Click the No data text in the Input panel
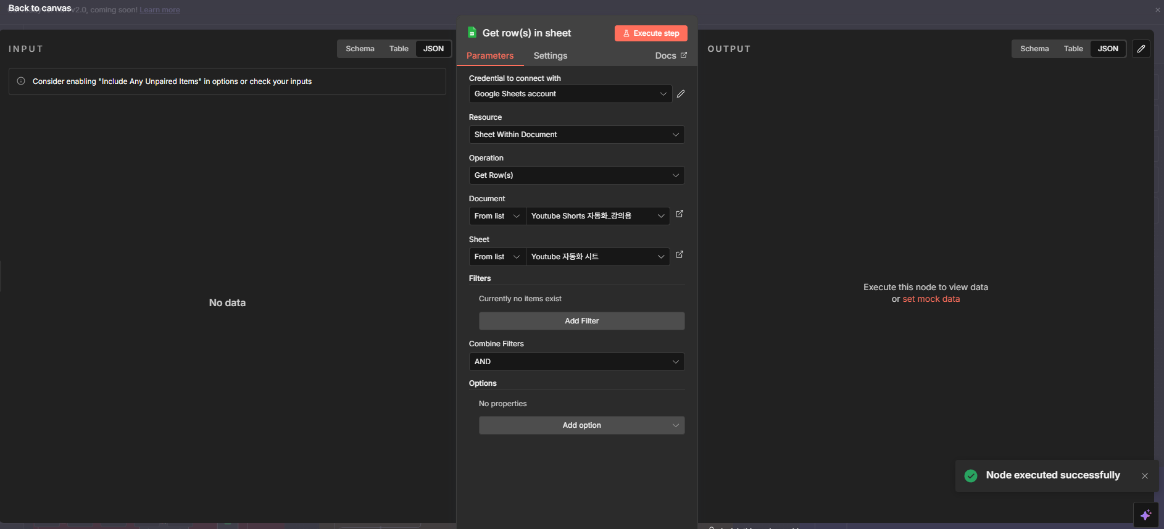This screenshot has width=1164, height=529. [227, 302]
